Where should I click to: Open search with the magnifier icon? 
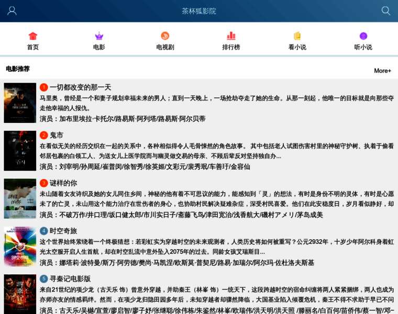[386, 11]
